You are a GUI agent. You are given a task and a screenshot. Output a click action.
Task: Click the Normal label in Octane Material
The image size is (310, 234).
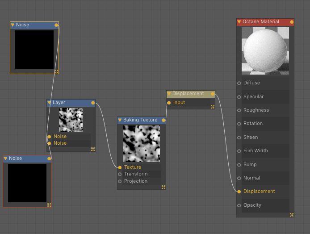tap(251, 178)
